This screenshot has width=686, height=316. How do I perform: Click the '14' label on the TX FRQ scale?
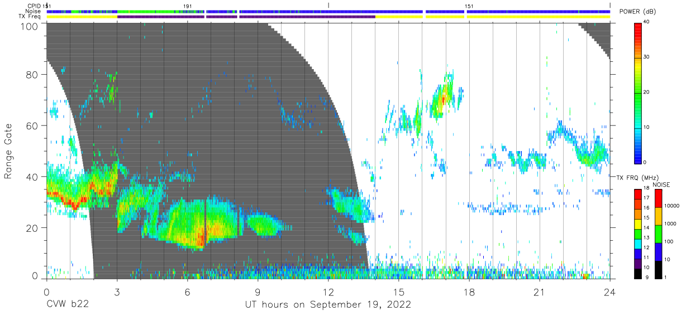[646, 227]
